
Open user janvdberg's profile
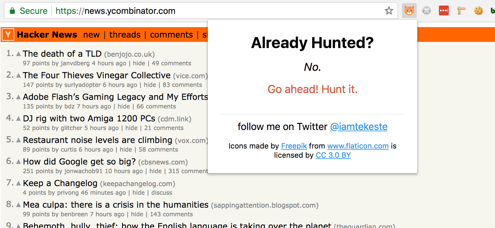coord(75,63)
